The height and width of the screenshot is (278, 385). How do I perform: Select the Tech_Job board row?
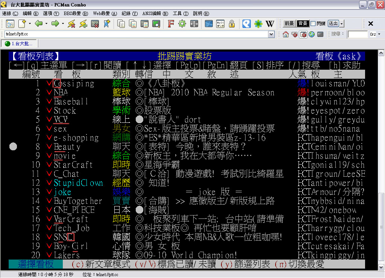[x=186, y=228]
